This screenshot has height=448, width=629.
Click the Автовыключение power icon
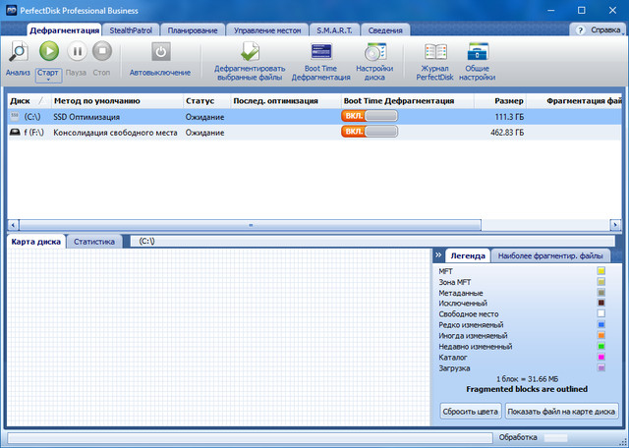160,51
